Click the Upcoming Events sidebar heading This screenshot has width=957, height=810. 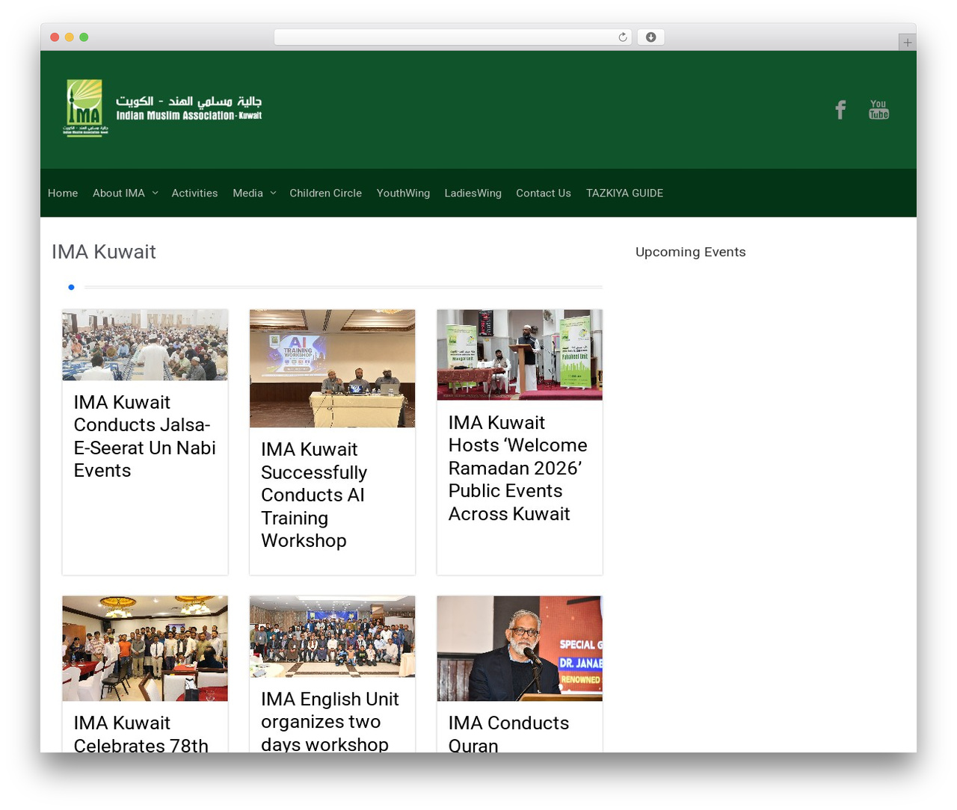coord(691,252)
